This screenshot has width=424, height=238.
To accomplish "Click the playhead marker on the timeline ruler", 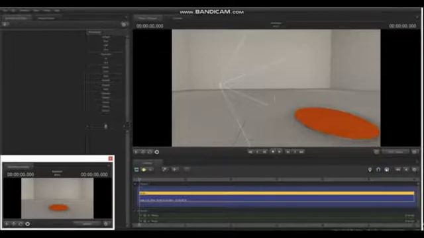I will [140, 179].
